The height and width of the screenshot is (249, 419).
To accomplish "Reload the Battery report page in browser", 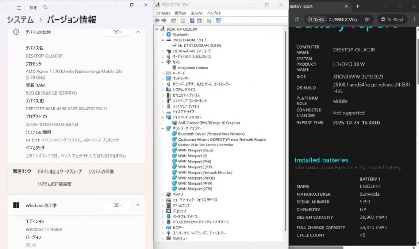I will coord(297,19).
